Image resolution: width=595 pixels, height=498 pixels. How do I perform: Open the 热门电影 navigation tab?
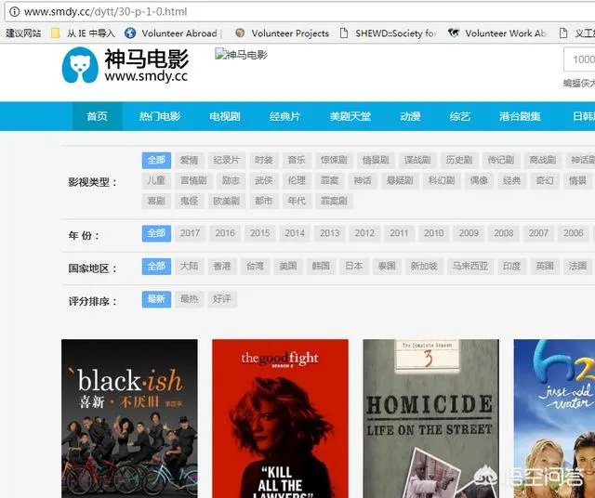[x=160, y=116]
